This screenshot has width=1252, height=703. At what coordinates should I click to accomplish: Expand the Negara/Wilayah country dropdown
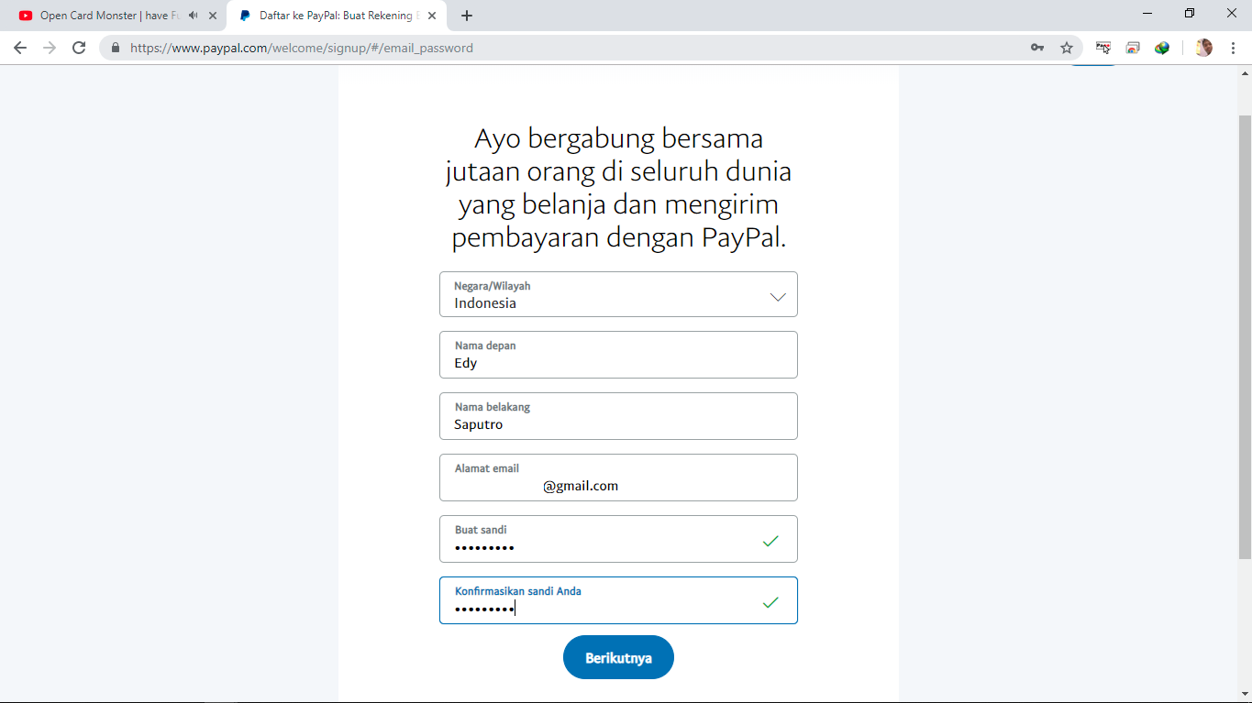tap(618, 294)
